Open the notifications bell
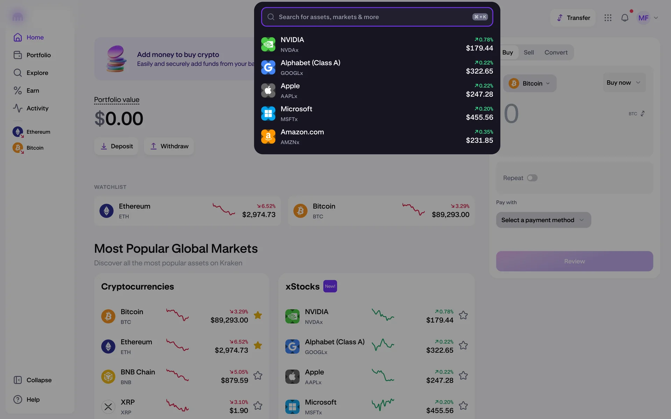 pyautogui.click(x=625, y=18)
